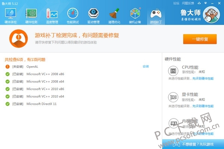
Task: Select the Microsoft VC++ 2010 x86 entry
Action: [45, 89]
